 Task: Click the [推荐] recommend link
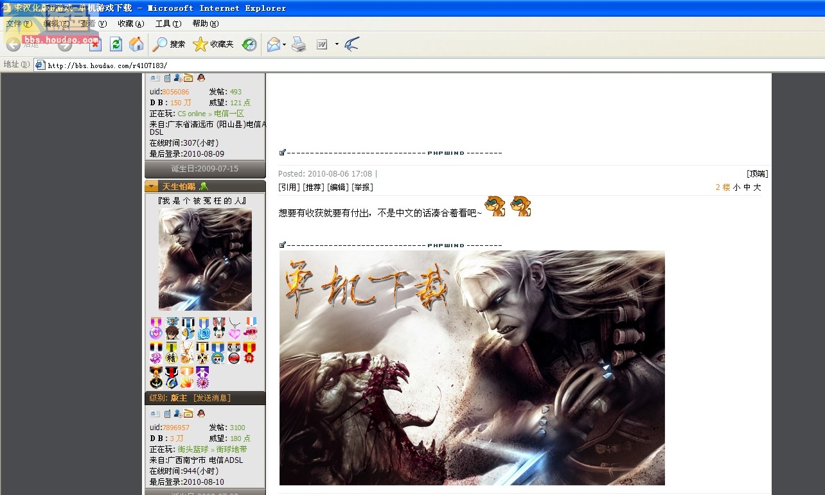(x=314, y=187)
